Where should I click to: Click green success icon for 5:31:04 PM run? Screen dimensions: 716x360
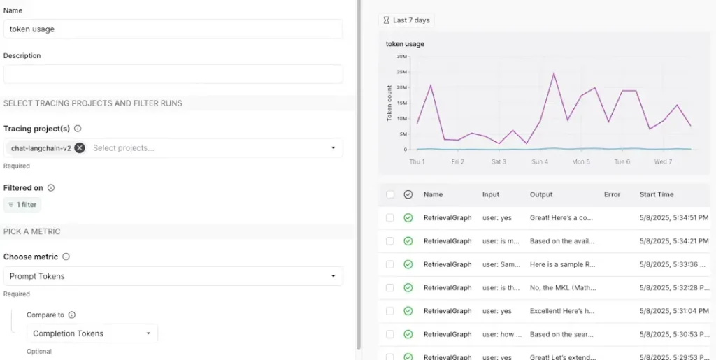click(408, 311)
